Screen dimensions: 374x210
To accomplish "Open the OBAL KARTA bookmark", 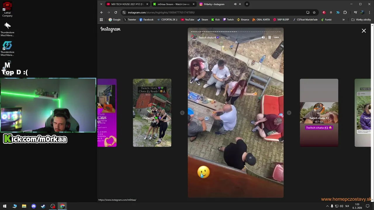I will tap(261, 20).
